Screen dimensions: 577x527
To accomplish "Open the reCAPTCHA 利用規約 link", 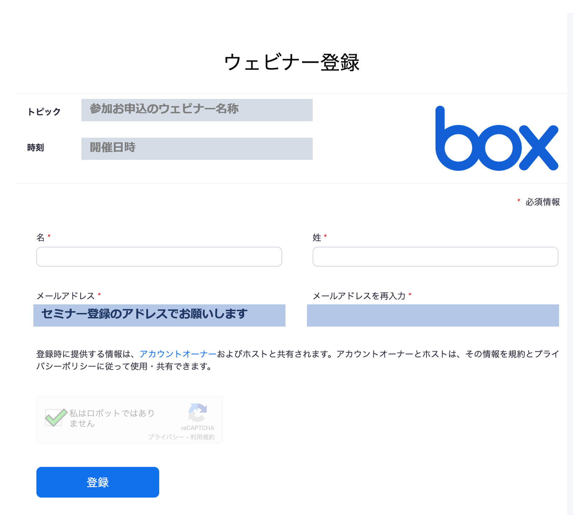I will coord(202,437).
